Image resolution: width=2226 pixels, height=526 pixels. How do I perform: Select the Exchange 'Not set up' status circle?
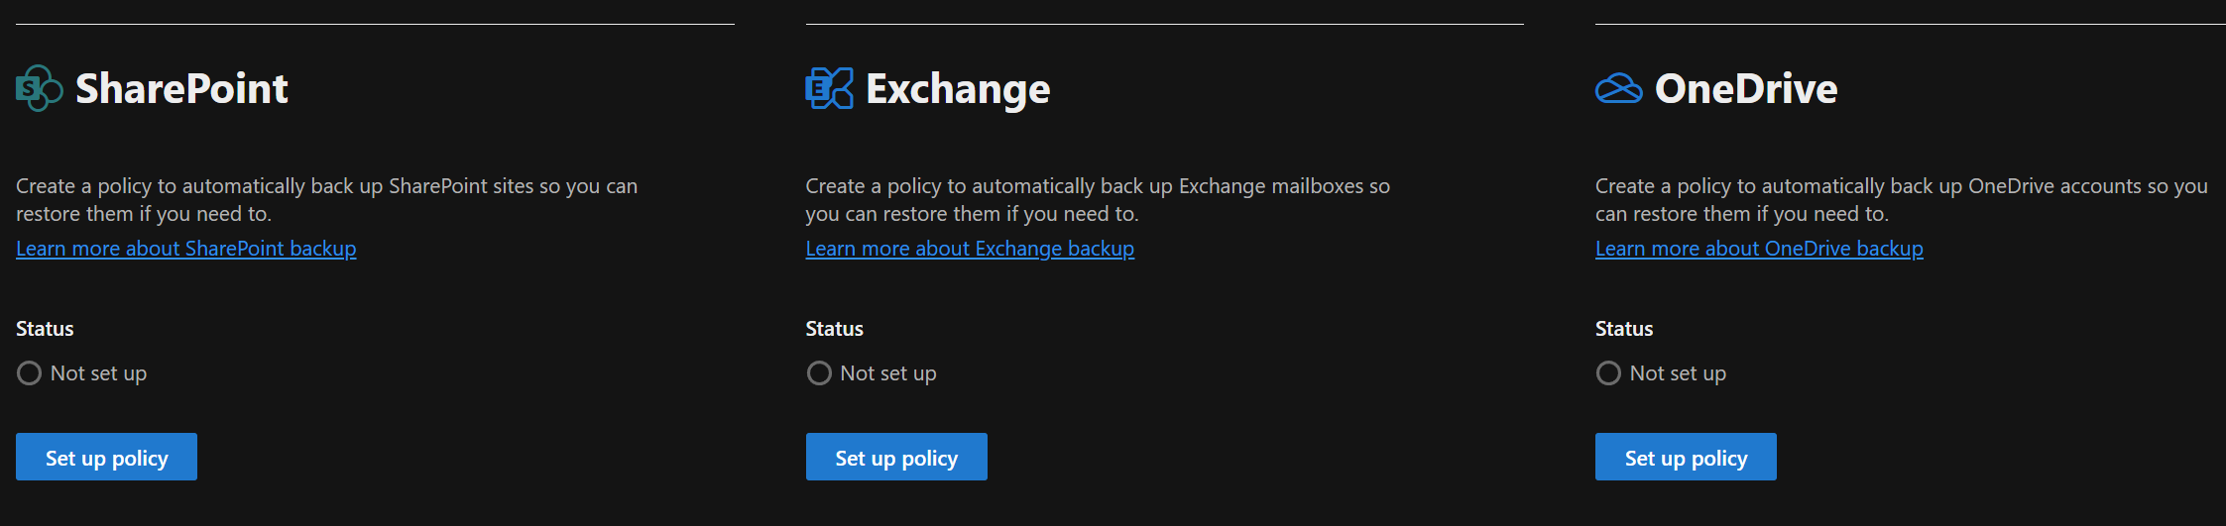[x=819, y=373]
